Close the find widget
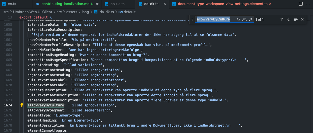The height and width of the screenshot is (133, 313). [x=302, y=19]
